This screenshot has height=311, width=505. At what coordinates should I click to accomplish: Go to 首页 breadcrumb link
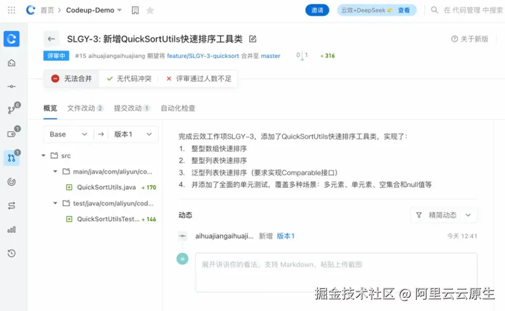click(47, 10)
